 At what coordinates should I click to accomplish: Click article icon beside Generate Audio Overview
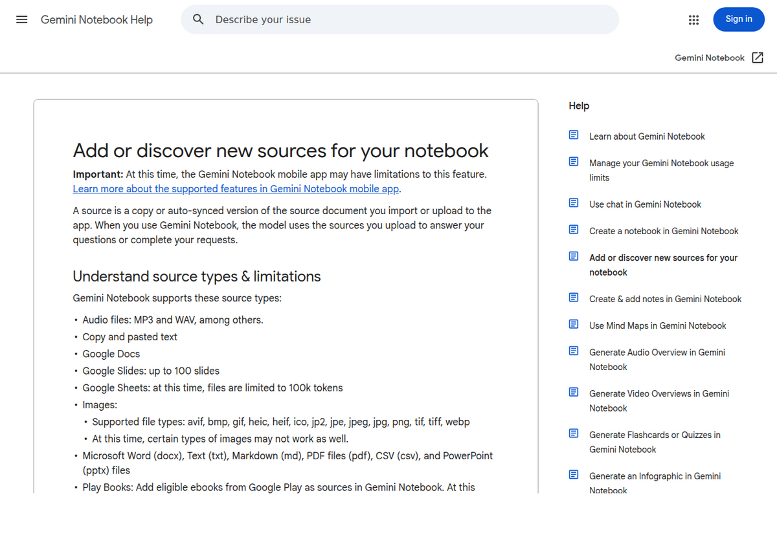coord(574,351)
